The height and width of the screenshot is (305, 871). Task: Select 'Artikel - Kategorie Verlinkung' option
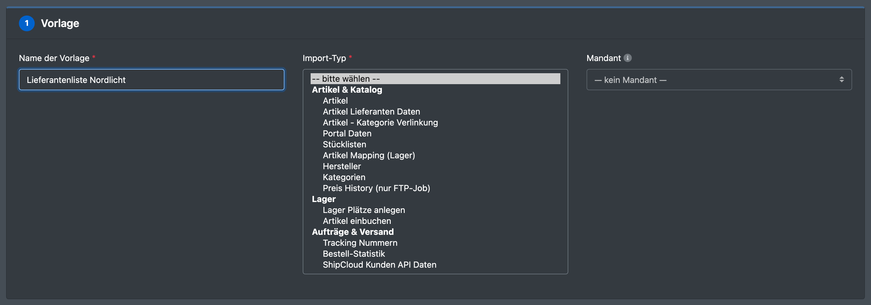435,122
